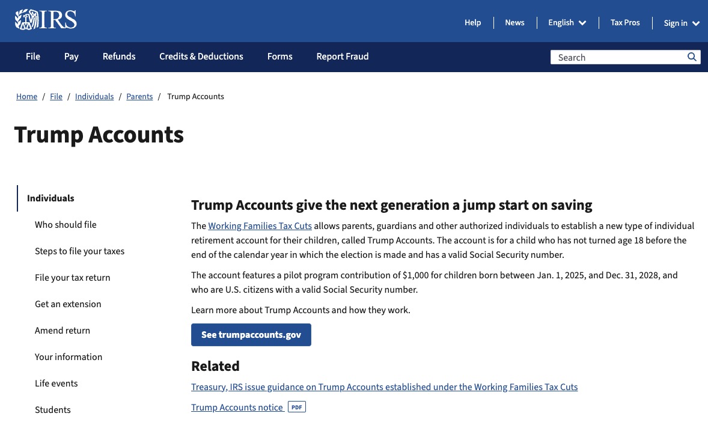Screen dimensions: 708x428
Task: Open Get an extension in the sidebar
Action: click(x=68, y=304)
